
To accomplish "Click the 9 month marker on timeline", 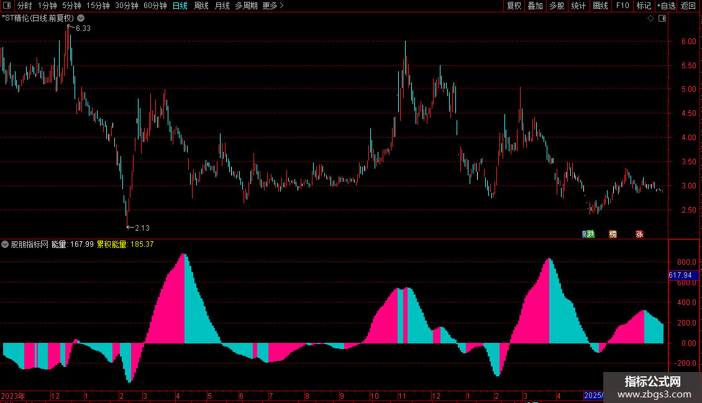I will pyautogui.click(x=342, y=396).
